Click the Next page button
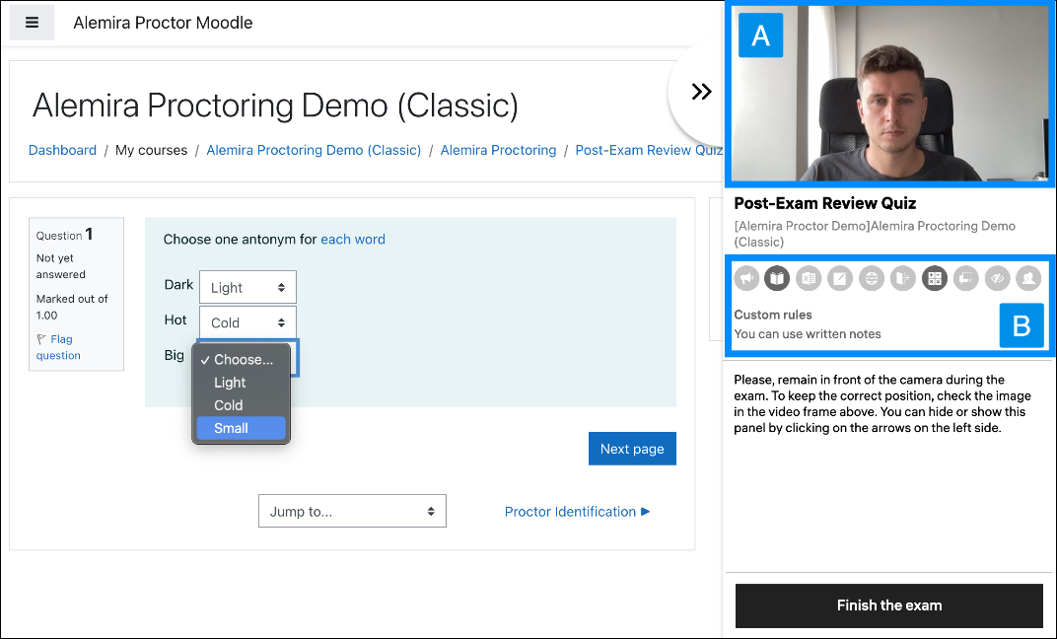 click(x=632, y=449)
